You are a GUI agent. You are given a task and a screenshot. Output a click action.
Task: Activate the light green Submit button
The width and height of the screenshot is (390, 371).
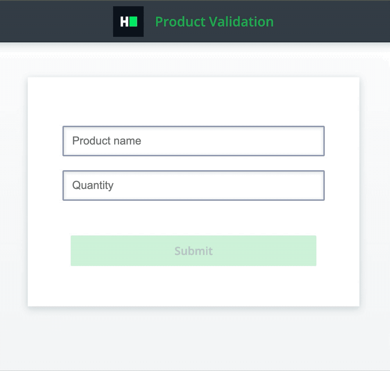click(194, 251)
